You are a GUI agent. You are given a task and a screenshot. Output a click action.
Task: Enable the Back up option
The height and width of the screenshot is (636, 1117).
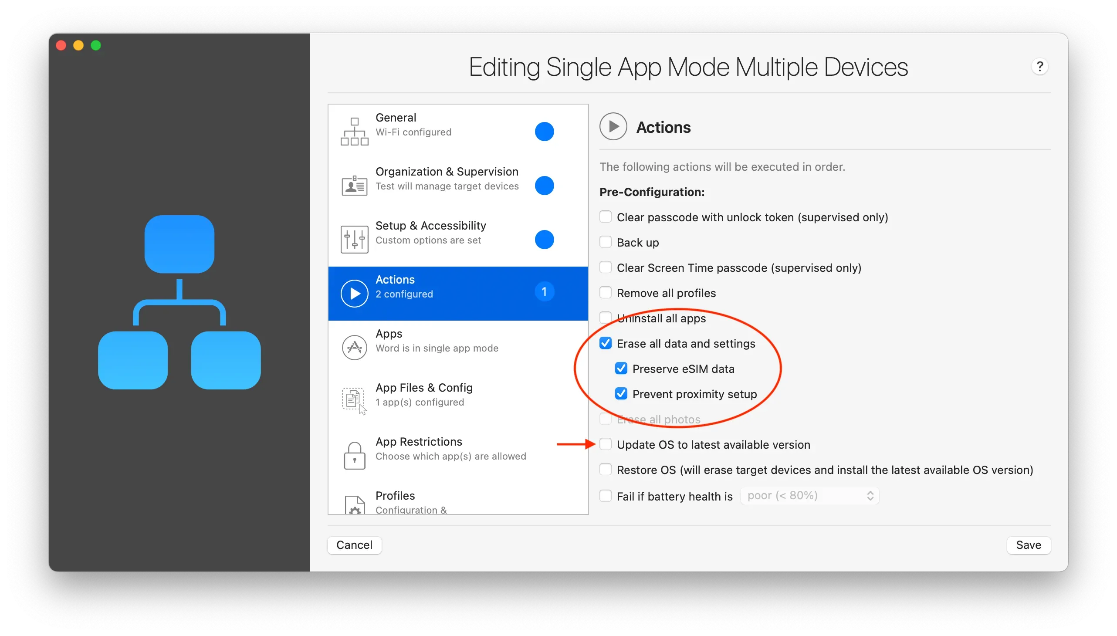coord(605,242)
